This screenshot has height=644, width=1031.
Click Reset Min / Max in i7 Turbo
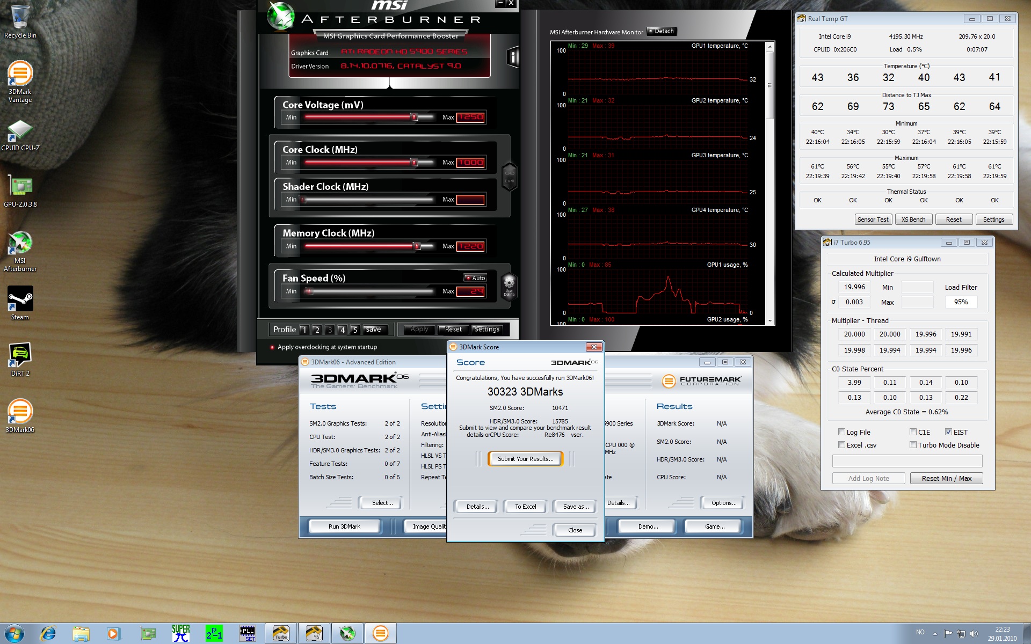946,478
